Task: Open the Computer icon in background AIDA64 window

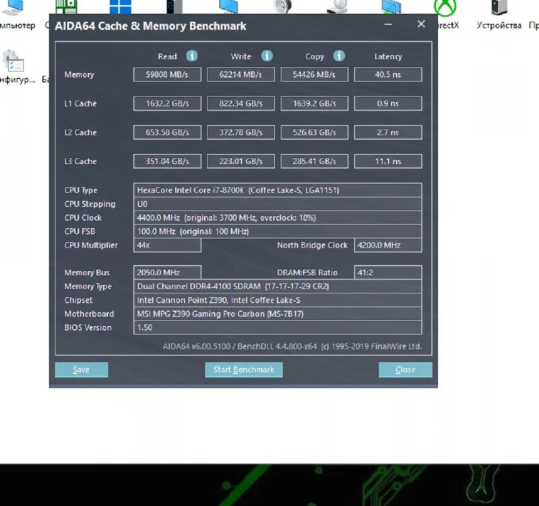Action: (x=12, y=7)
